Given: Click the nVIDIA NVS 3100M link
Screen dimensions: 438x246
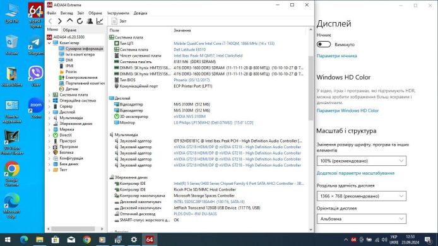Looking at the screenshot, I should tap(190, 117).
